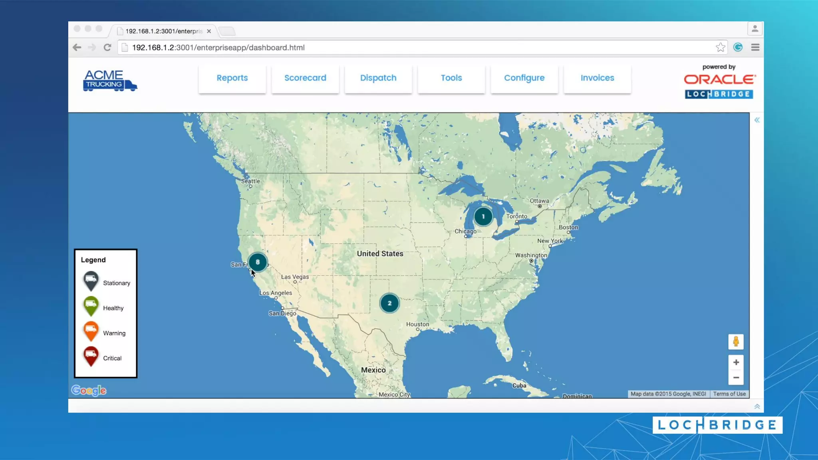Click the orange Warning truck pin icon
818x460 pixels.
tap(91, 331)
